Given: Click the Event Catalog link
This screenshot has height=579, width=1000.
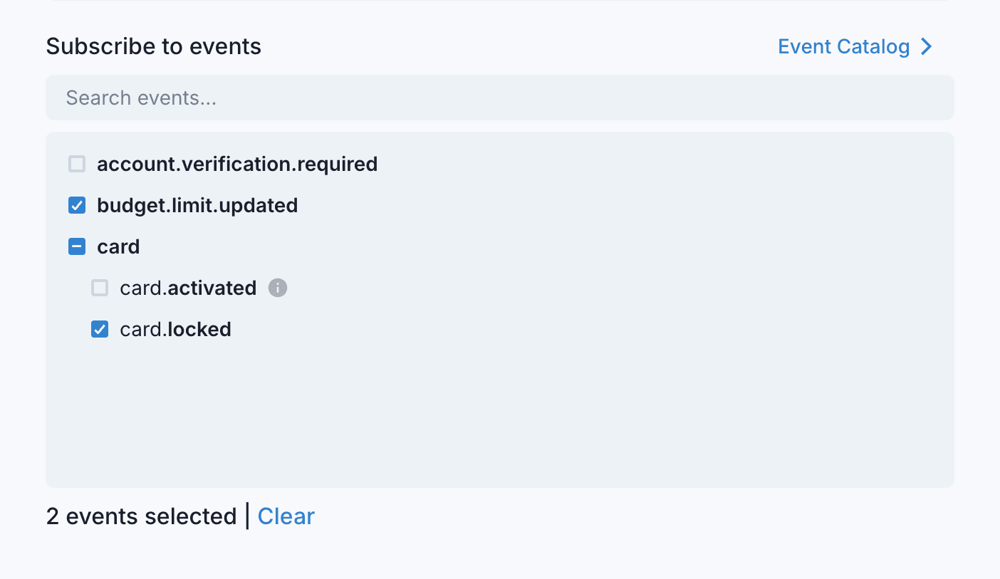Looking at the screenshot, I should [843, 46].
